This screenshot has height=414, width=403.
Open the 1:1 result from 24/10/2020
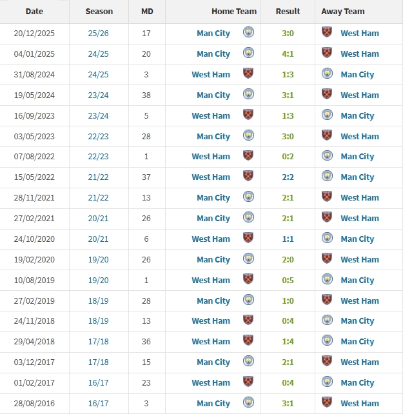pos(288,239)
